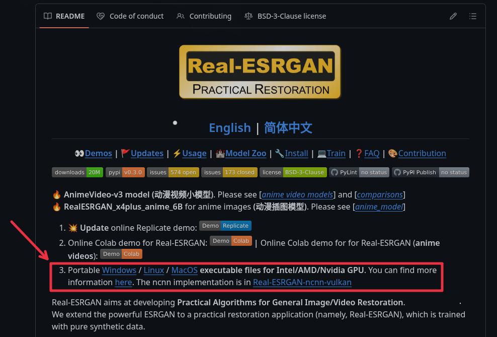Click the Demo Replicate badge
This screenshot has width=497, height=337.
(225, 226)
